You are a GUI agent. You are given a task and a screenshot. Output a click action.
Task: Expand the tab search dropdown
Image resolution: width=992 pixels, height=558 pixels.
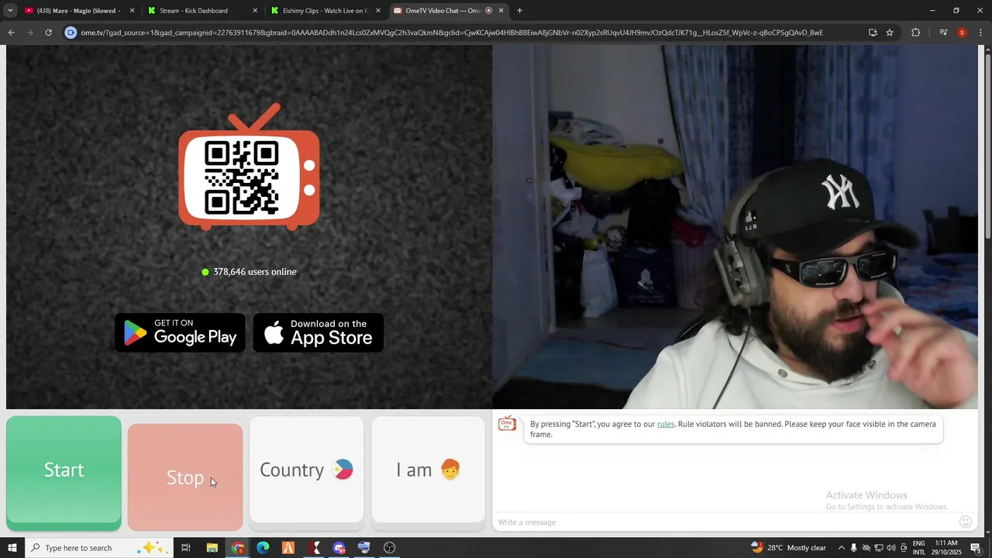[x=10, y=11]
